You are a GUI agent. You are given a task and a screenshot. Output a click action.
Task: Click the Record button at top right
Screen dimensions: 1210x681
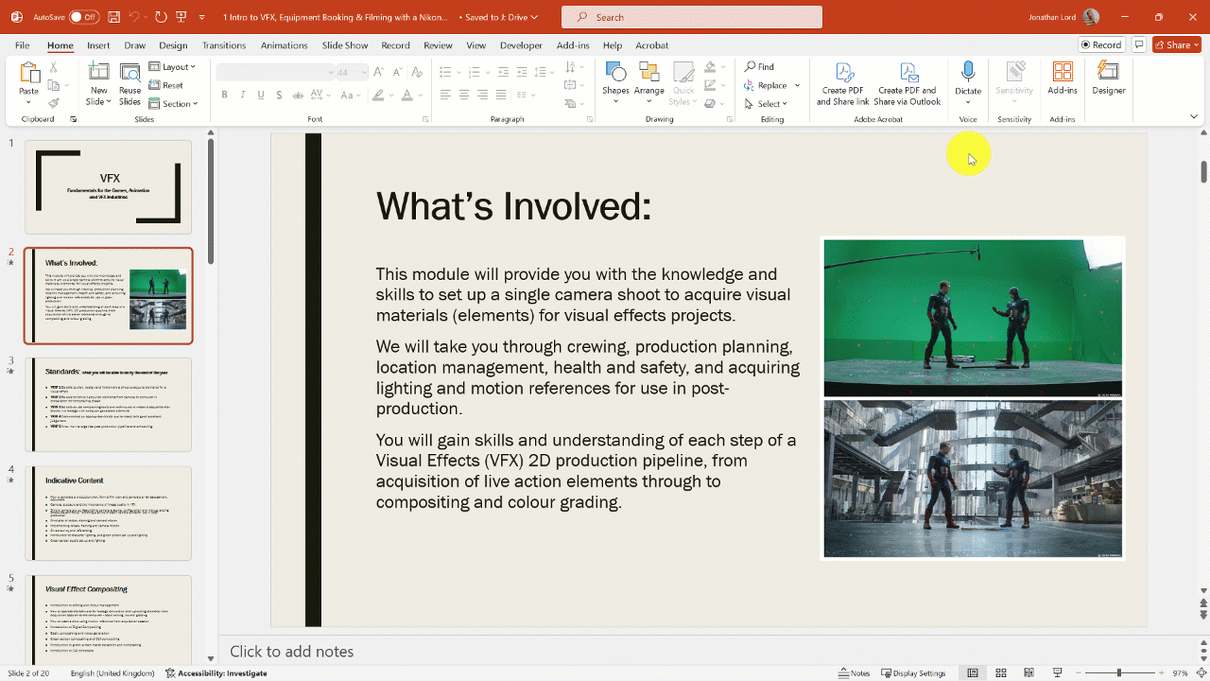pyautogui.click(x=1102, y=44)
